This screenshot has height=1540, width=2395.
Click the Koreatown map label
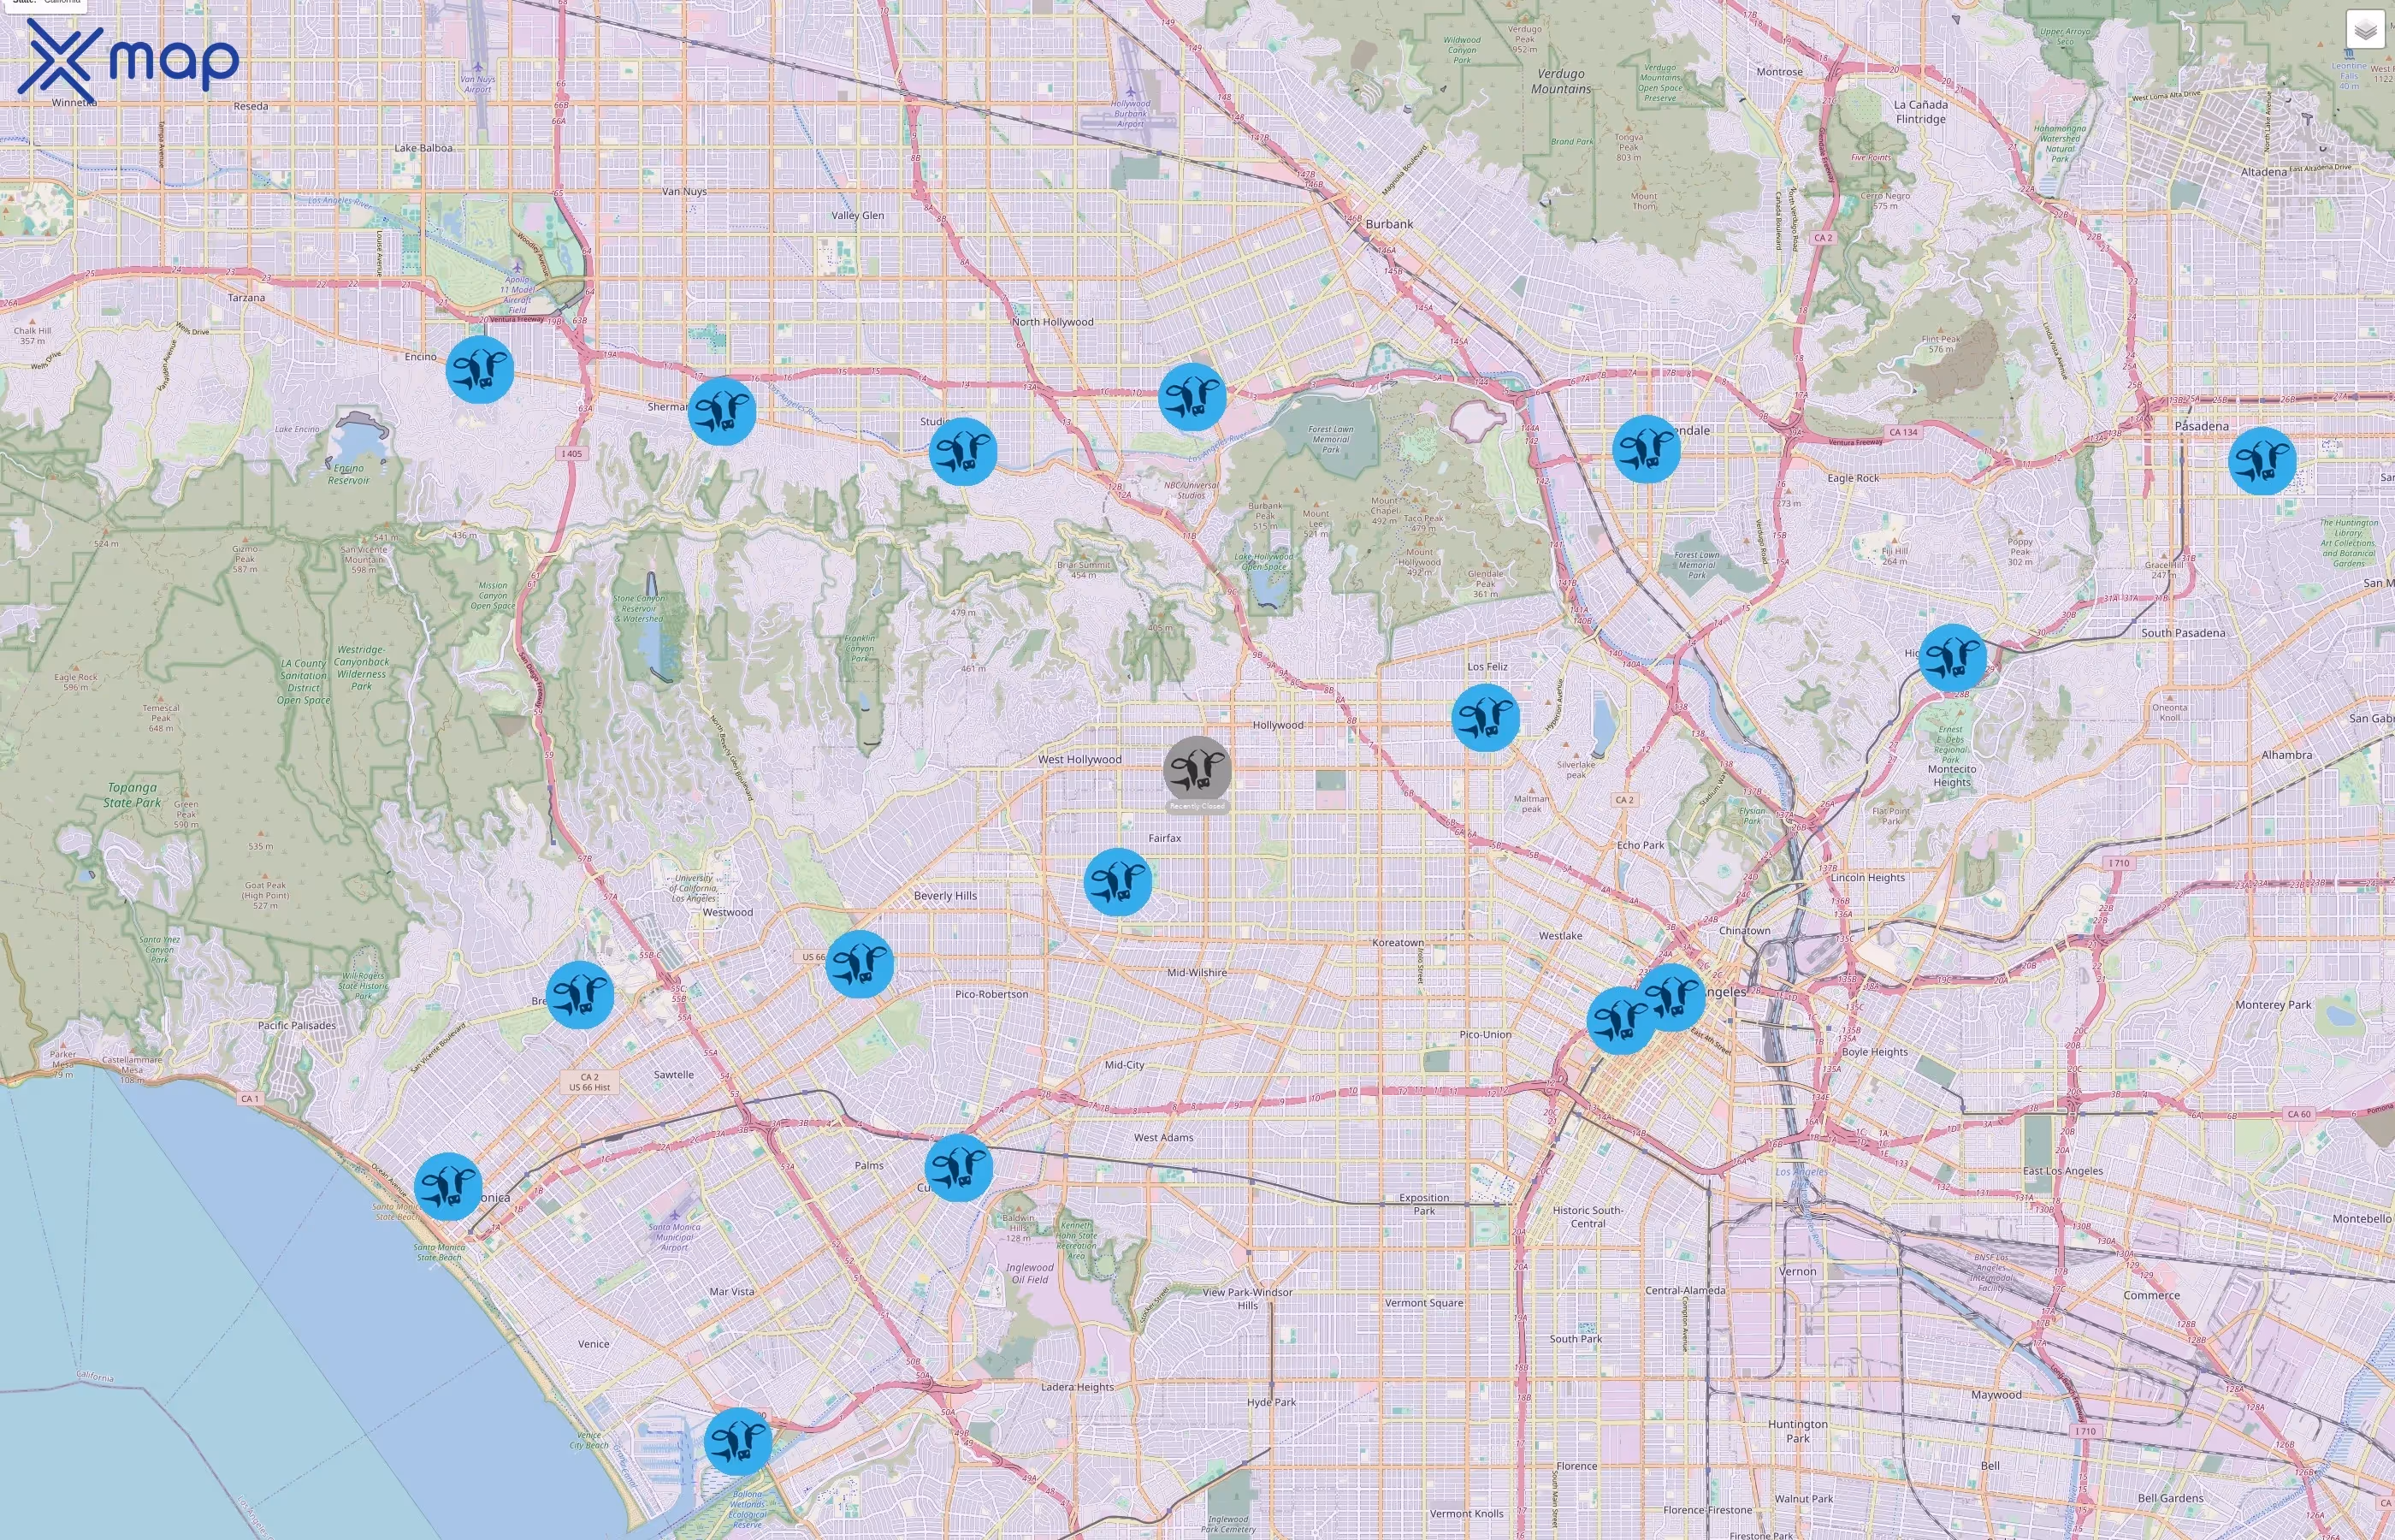pyautogui.click(x=1398, y=943)
